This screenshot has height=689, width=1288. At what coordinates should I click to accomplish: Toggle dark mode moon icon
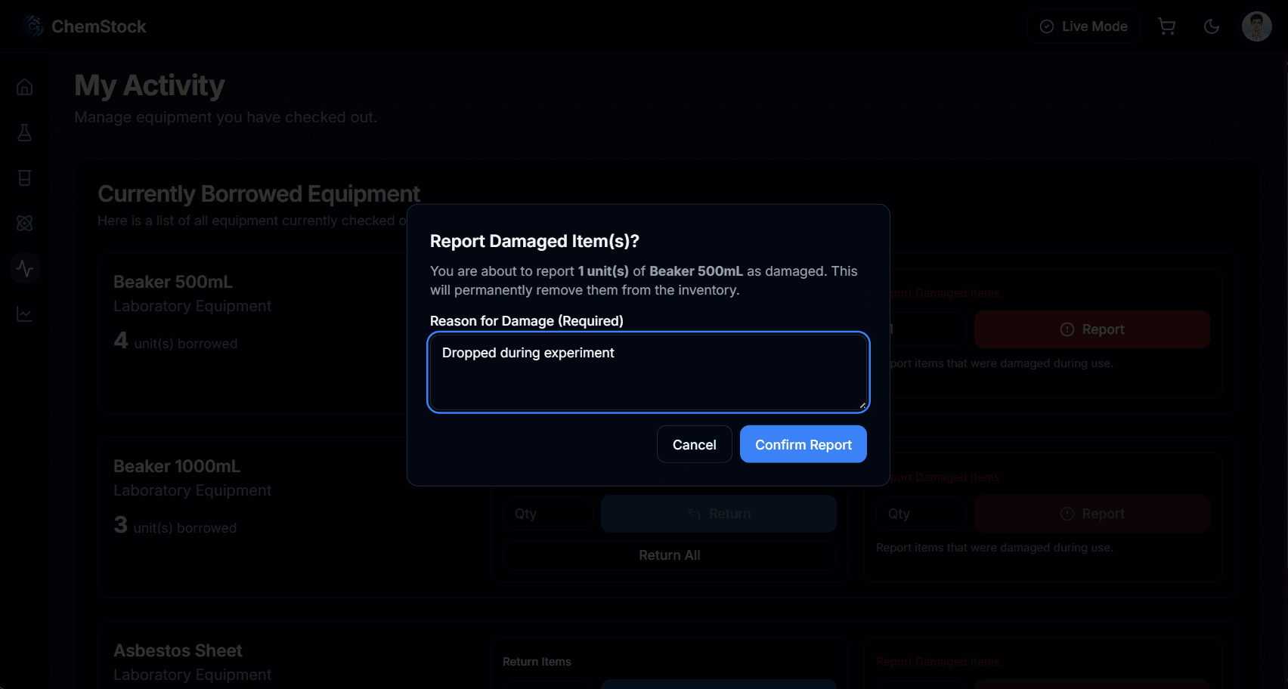1212,26
